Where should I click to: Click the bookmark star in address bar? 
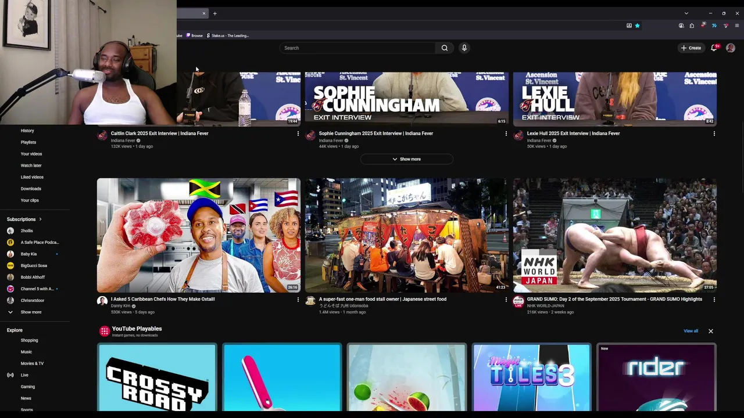(x=637, y=26)
